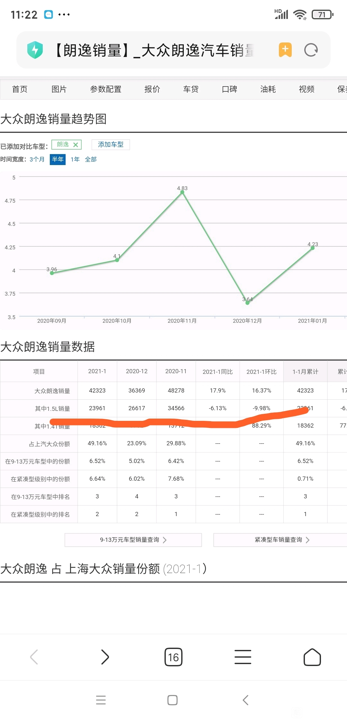Image resolution: width=347 pixels, height=722 pixels.
Task: Click the 3.64 data point on chart
Action: coord(247,303)
